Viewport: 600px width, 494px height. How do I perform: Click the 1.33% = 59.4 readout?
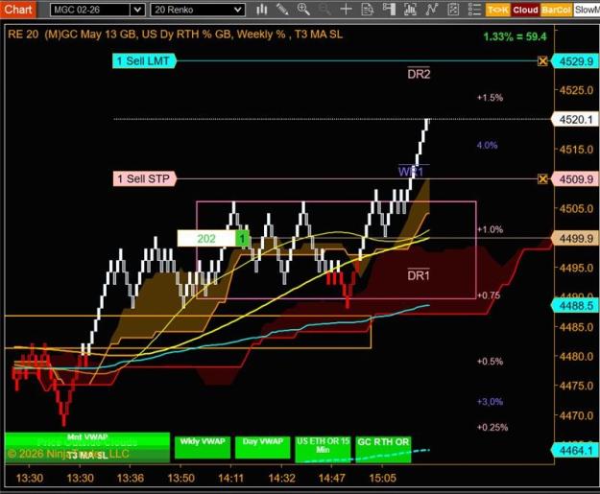[x=516, y=36]
